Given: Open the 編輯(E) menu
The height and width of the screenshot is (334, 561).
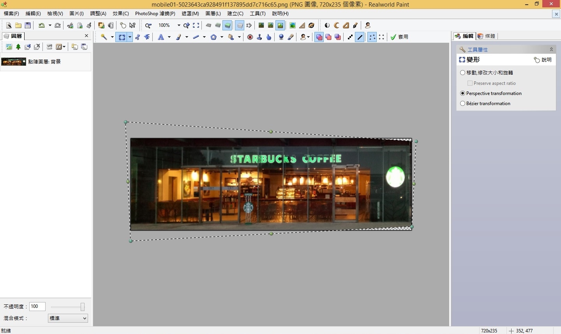Looking at the screenshot, I should coord(33,14).
